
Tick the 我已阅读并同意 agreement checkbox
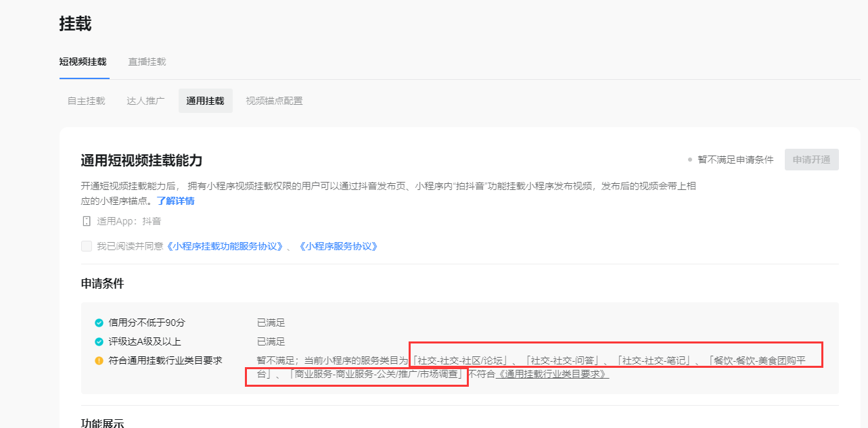(87, 246)
